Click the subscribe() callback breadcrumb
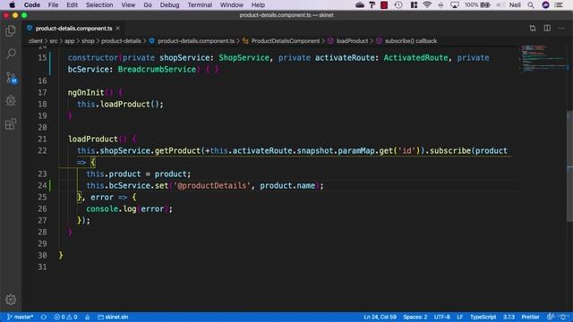The image size is (573, 322). pos(410,41)
